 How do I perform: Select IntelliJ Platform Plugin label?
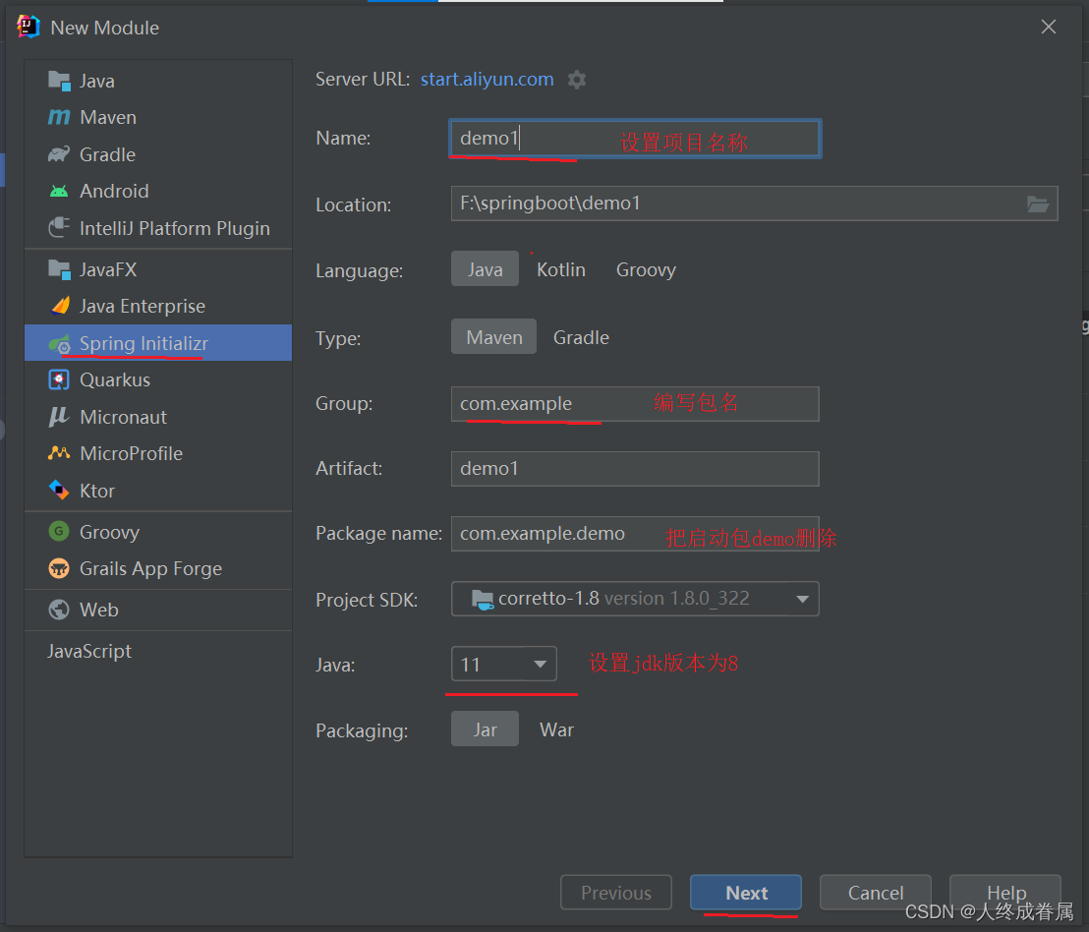click(x=174, y=228)
